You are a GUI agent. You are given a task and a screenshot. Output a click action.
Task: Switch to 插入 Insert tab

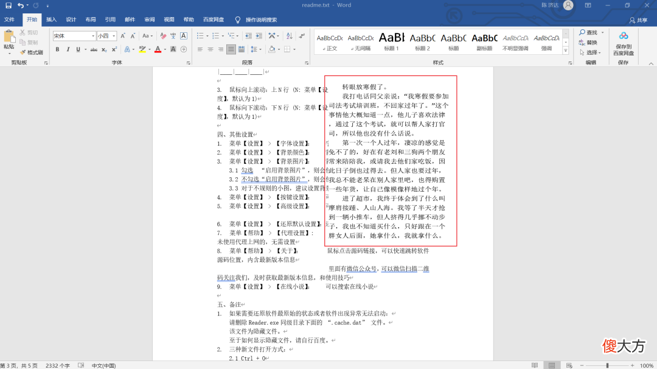point(51,19)
